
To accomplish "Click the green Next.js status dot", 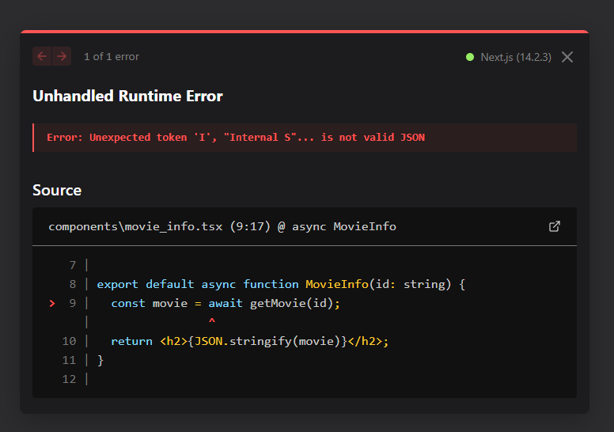I will click(470, 57).
